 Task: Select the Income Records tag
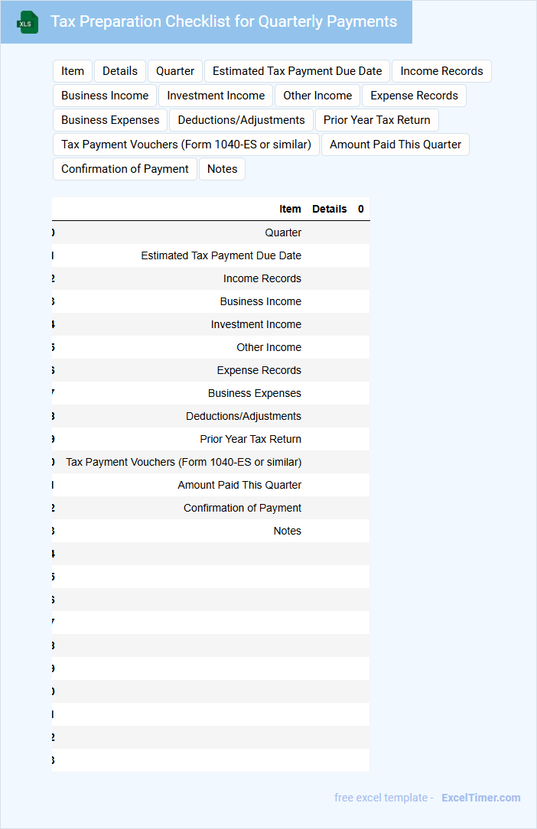(442, 71)
